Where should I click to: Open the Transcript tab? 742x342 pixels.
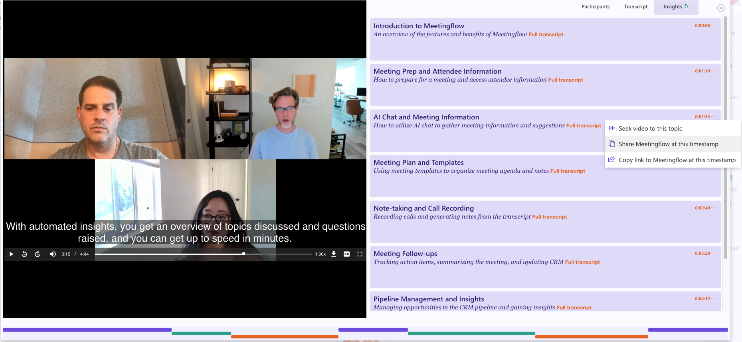[x=636, y=7]
